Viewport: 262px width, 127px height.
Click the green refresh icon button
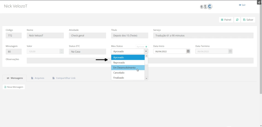click(237, 20)
